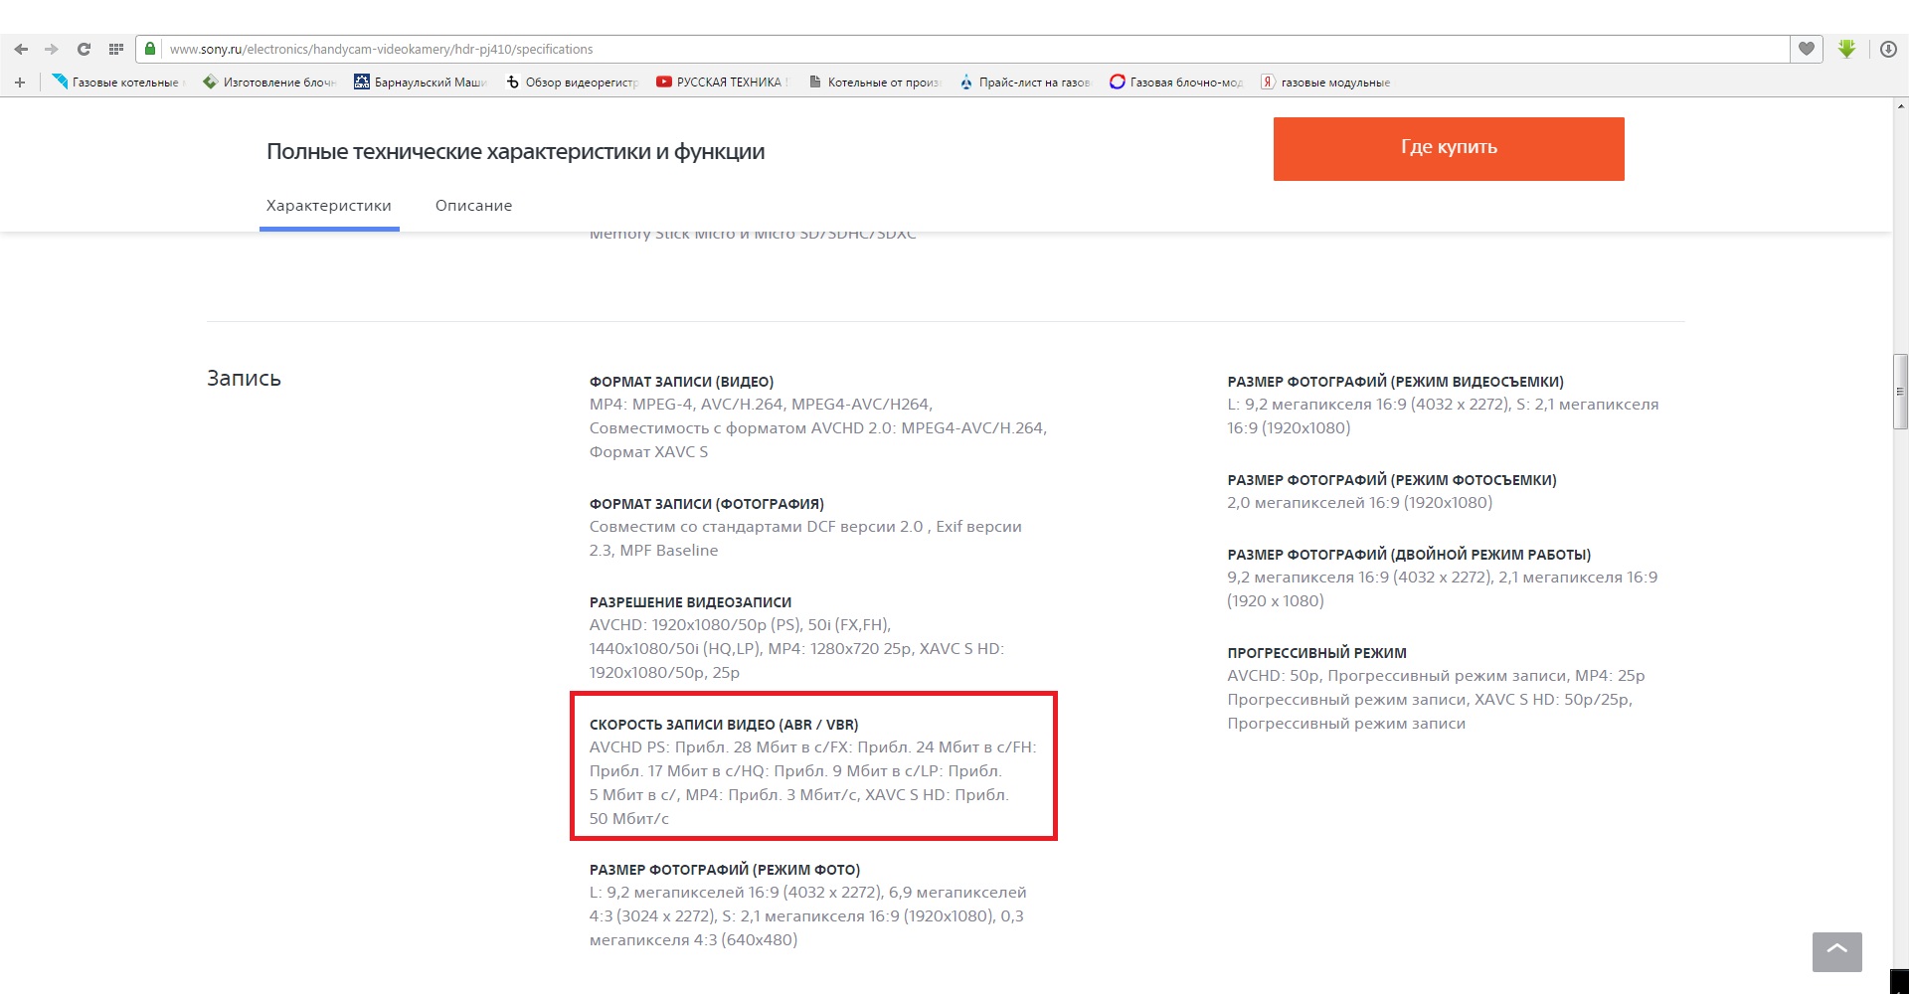Click the РАЗРЕШЕНИЕ ВИДЕОЗАПИСИ heading
This screenshot has width=1911, height=994.
pos(690,602)
